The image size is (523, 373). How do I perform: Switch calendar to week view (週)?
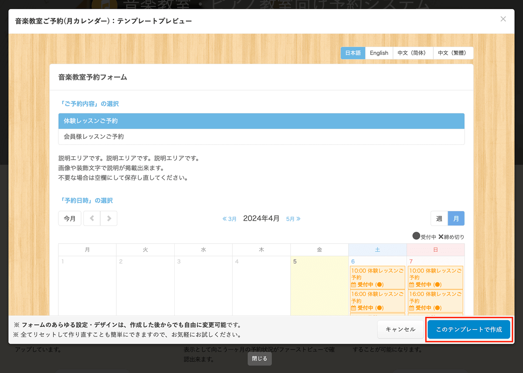tap(439, 219)
